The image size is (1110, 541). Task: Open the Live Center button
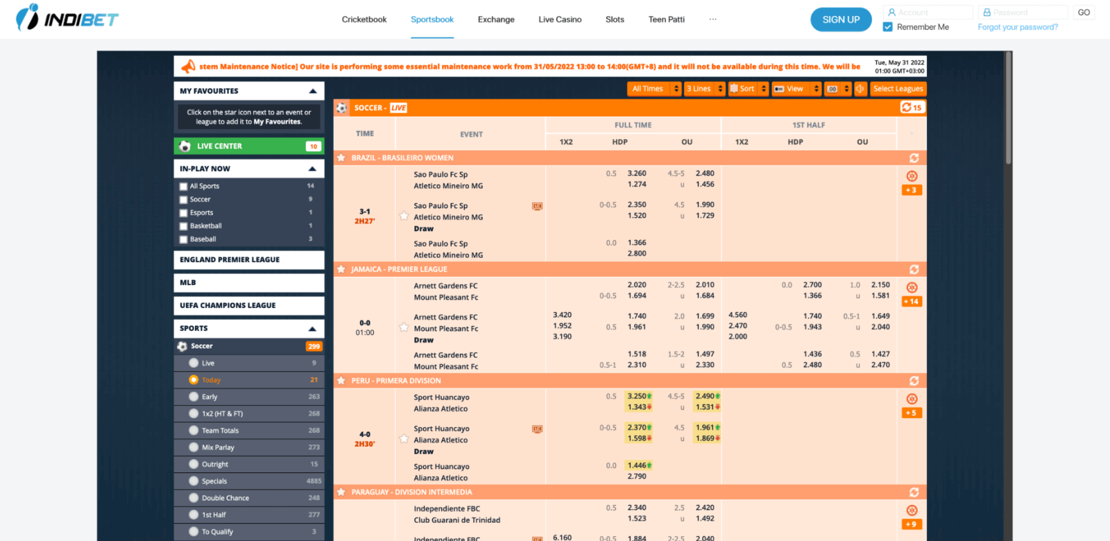click(249, 146)
